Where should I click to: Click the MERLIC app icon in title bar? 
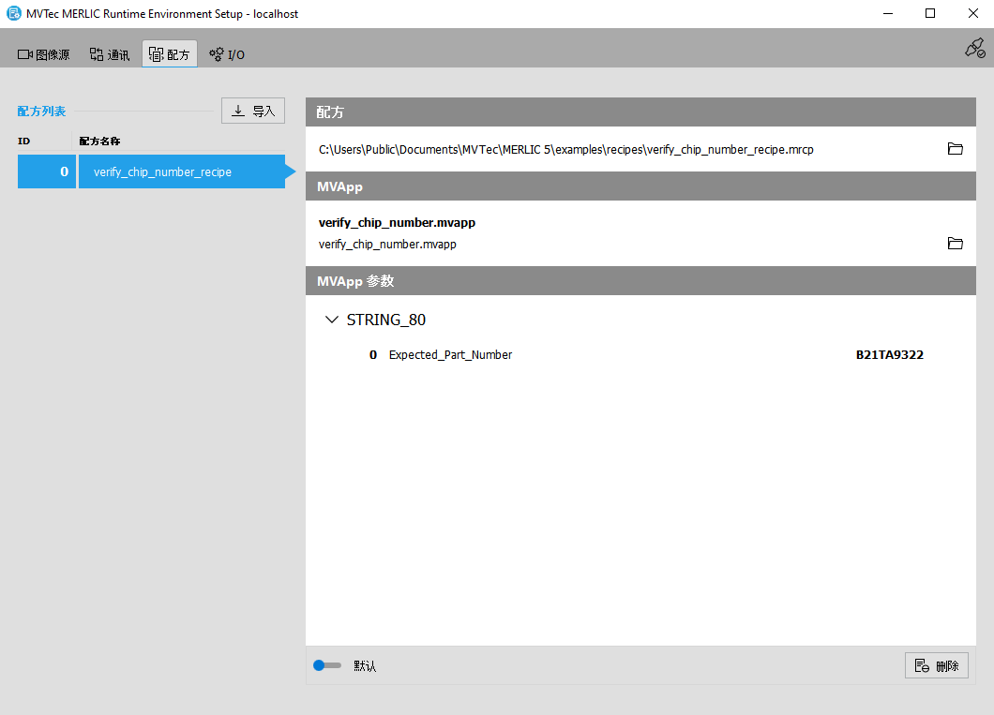click(13, 13)
